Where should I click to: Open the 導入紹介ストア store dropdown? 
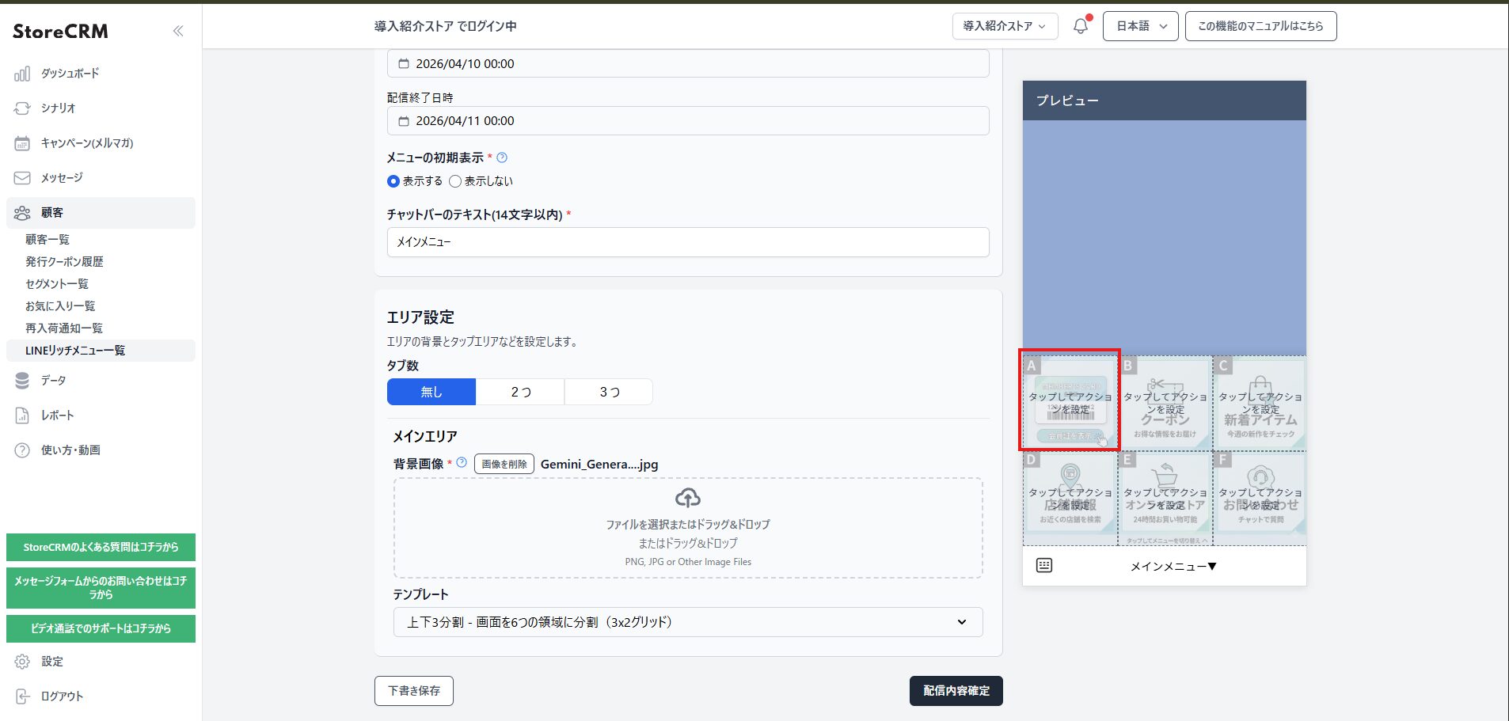[x=1004, y=26]
